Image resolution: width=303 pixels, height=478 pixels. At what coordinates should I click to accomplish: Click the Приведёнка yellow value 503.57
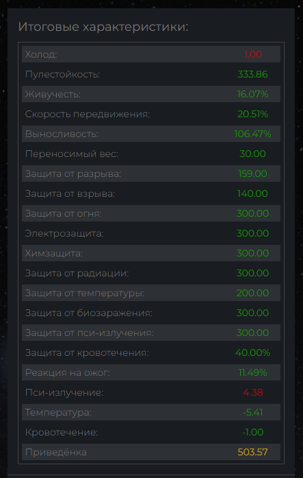point(252,452)
